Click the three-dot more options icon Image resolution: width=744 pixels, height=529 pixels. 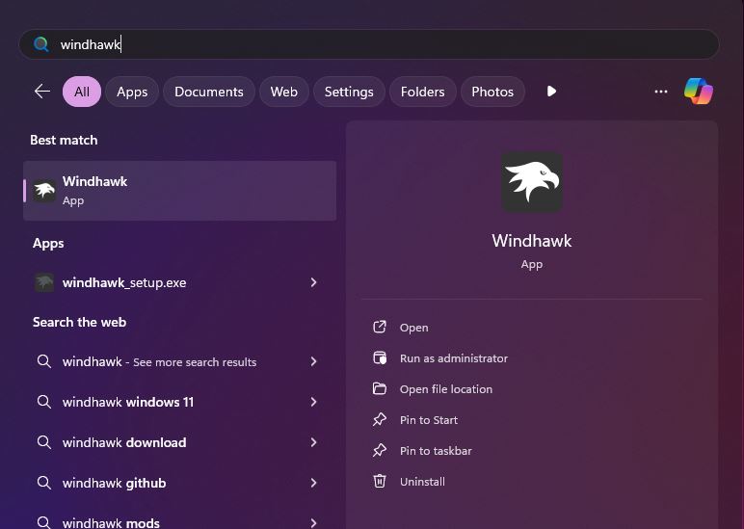point(661,92)
